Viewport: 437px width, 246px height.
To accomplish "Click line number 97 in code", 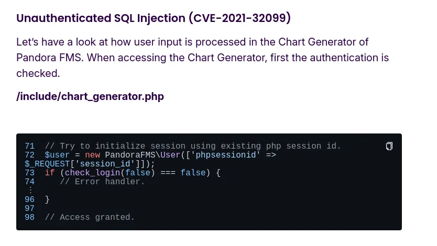I will [x=29, y=208].
